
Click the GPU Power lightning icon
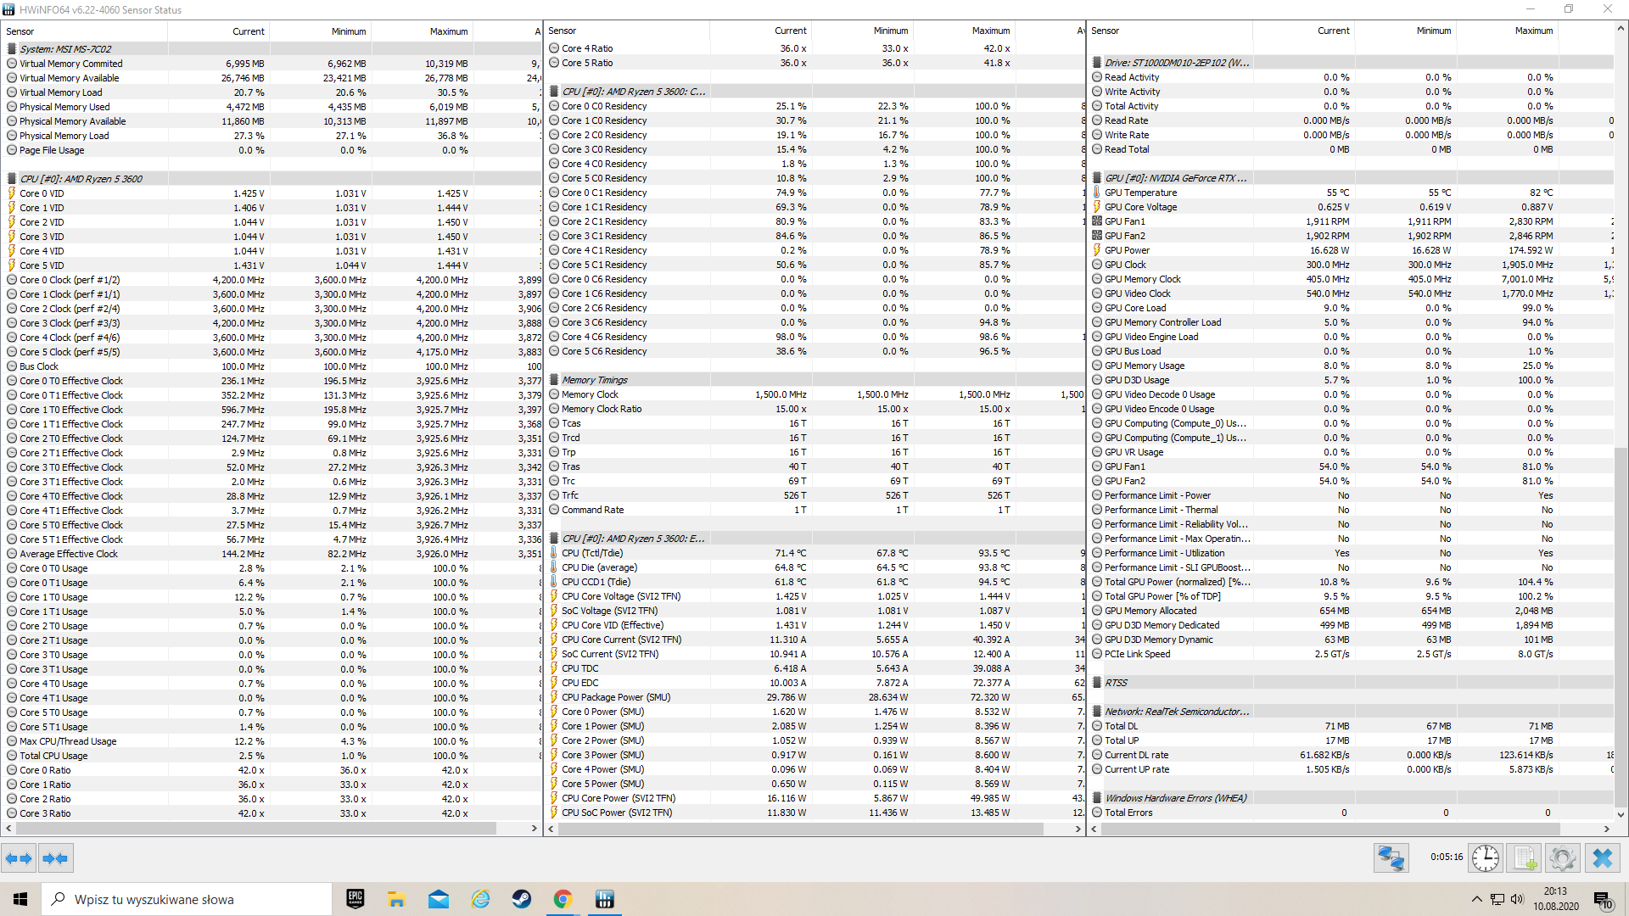tap(1097, 250)
